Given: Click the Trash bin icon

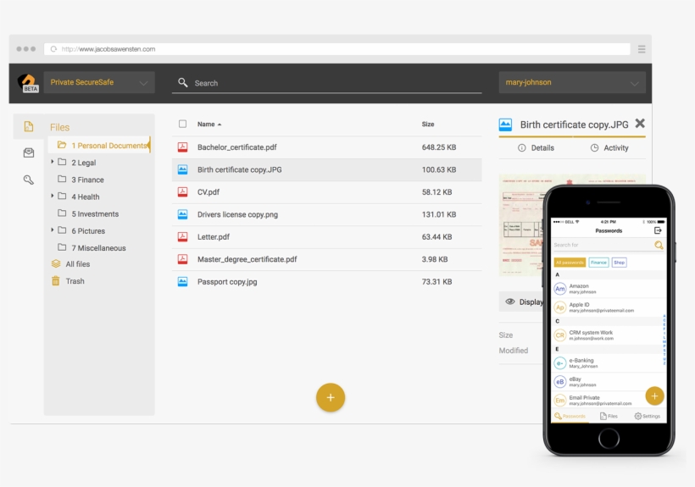Looking at the screenshot, I should pos(56,280).
